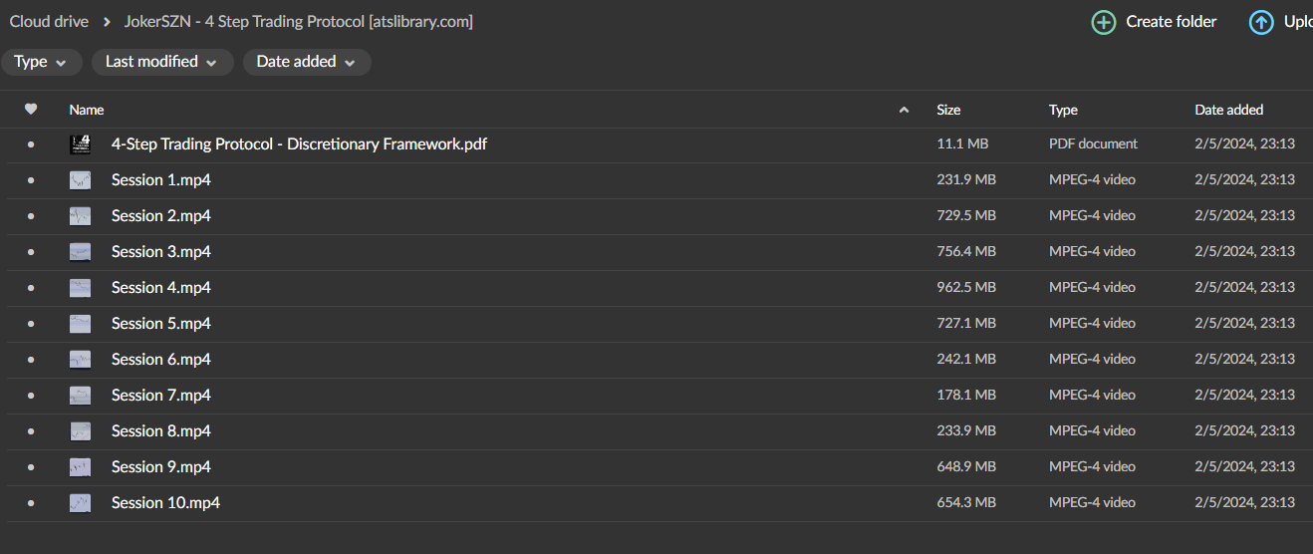Toggle favorite dot for Session 10.mp4

click(31, 503)
